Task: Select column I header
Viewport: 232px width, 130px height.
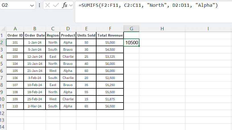Action: (x=208, y=29)
